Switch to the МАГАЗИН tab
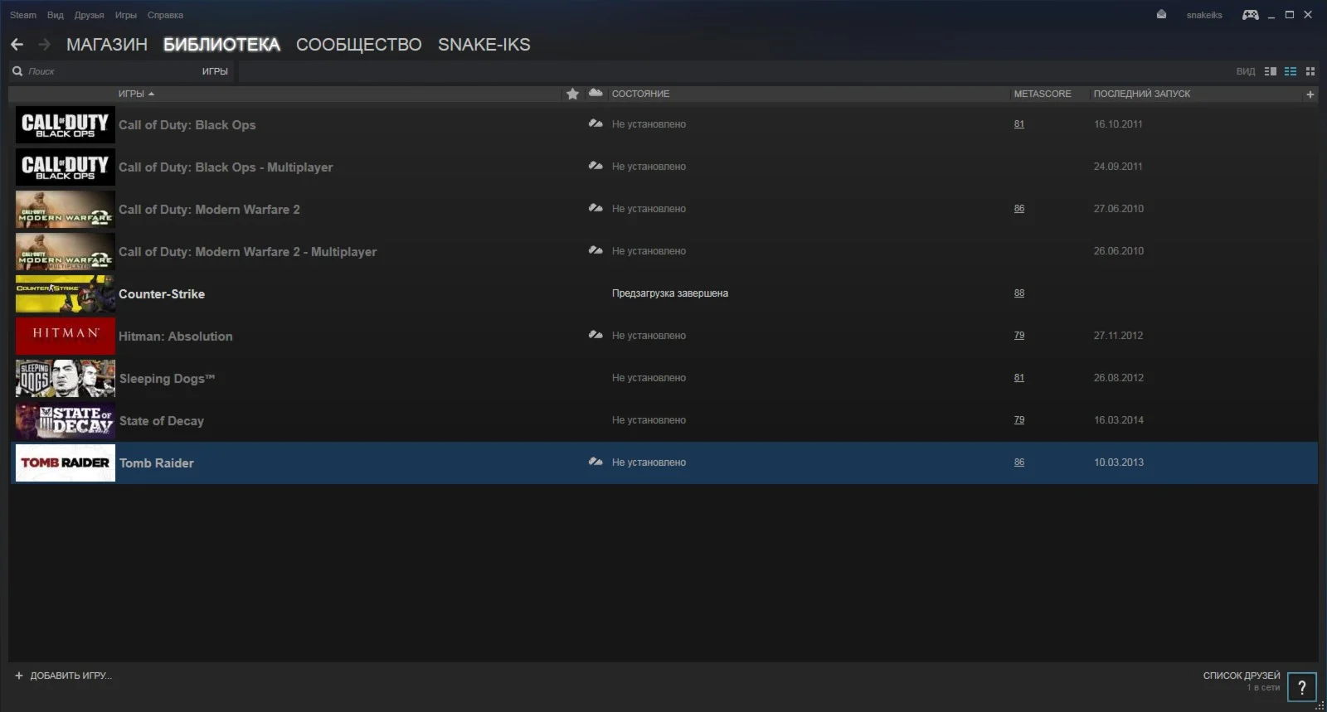Viewport: 1327px width, 712px height. pos(107,45)
